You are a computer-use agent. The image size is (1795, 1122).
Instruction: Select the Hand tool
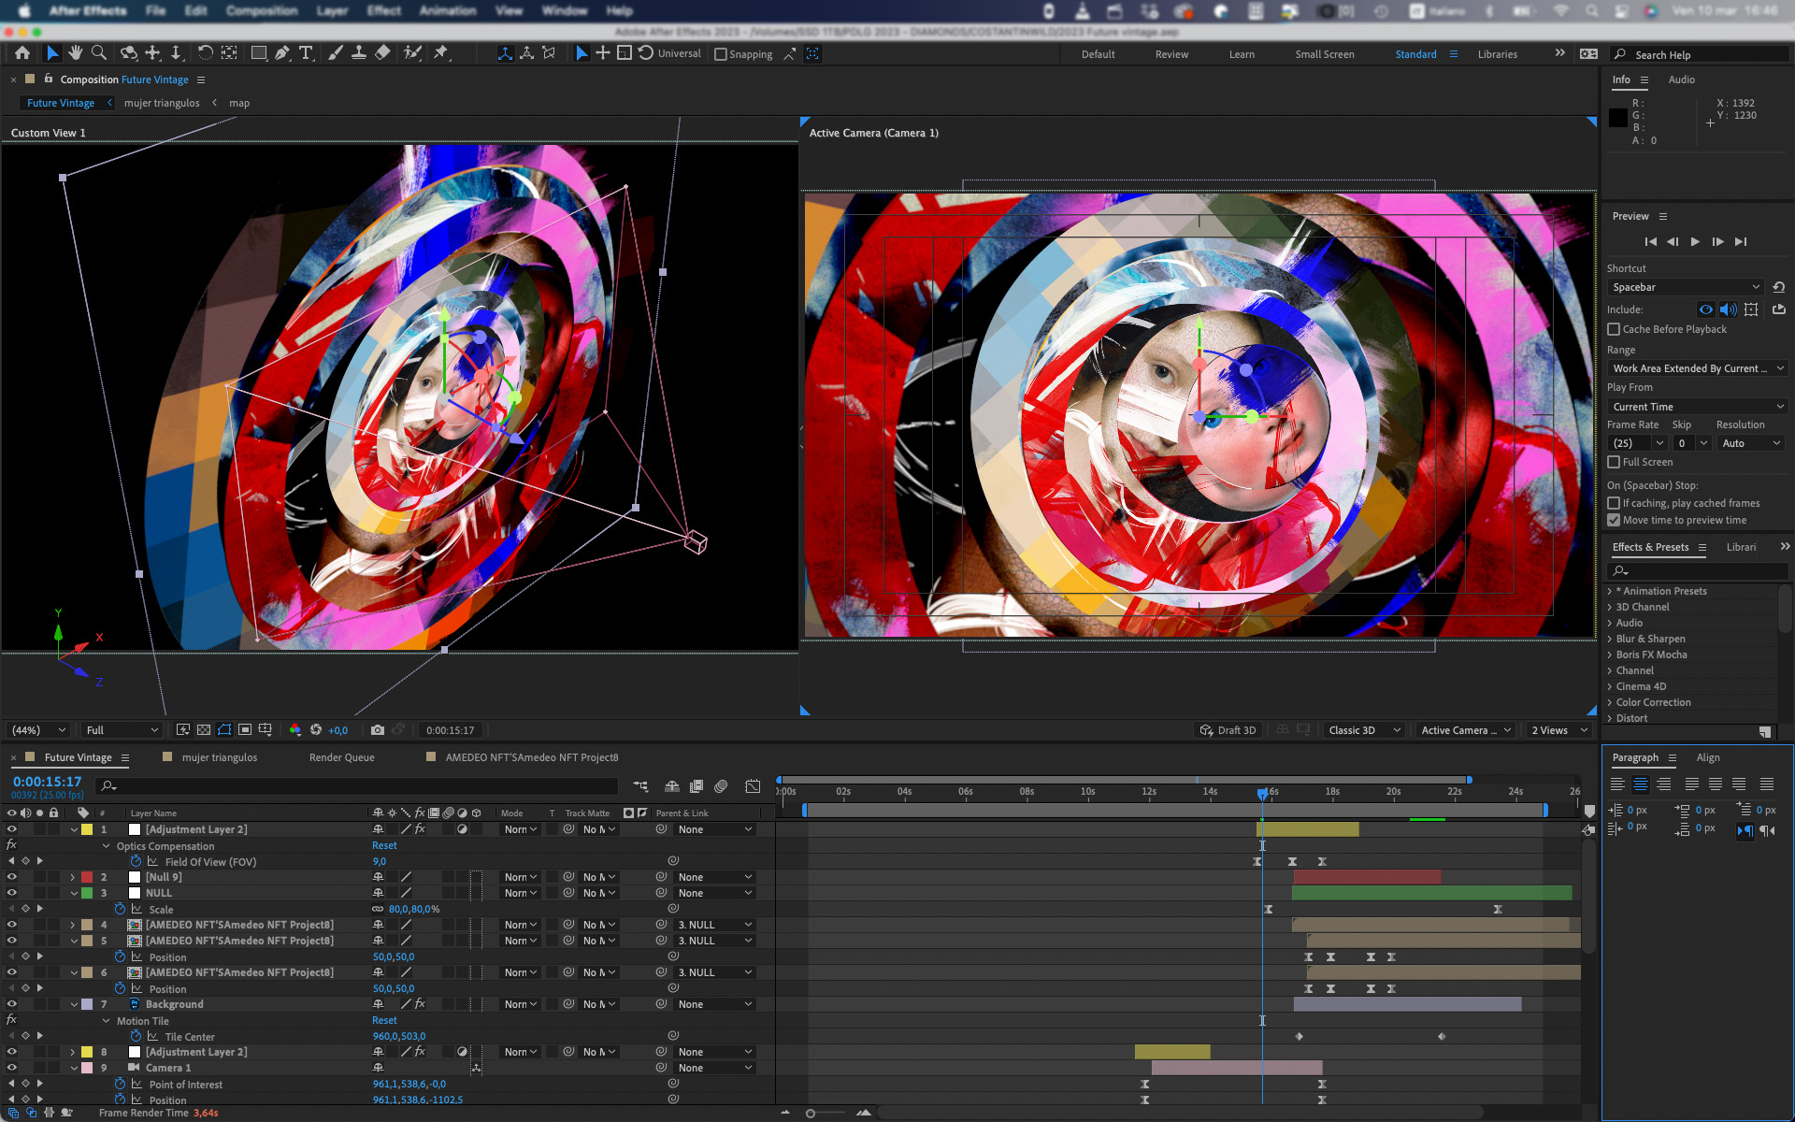(76, 53)
